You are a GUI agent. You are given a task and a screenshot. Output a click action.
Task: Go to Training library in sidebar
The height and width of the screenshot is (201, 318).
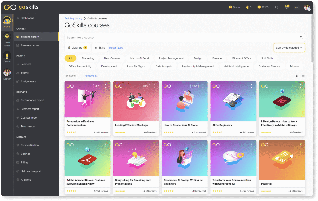point(36,37)
